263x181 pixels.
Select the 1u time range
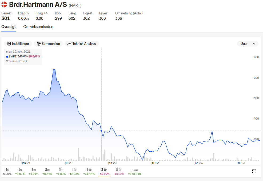tap(20, 172)
